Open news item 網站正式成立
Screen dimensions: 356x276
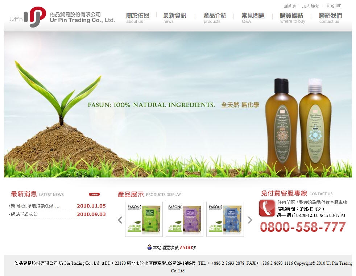[24, 214]
